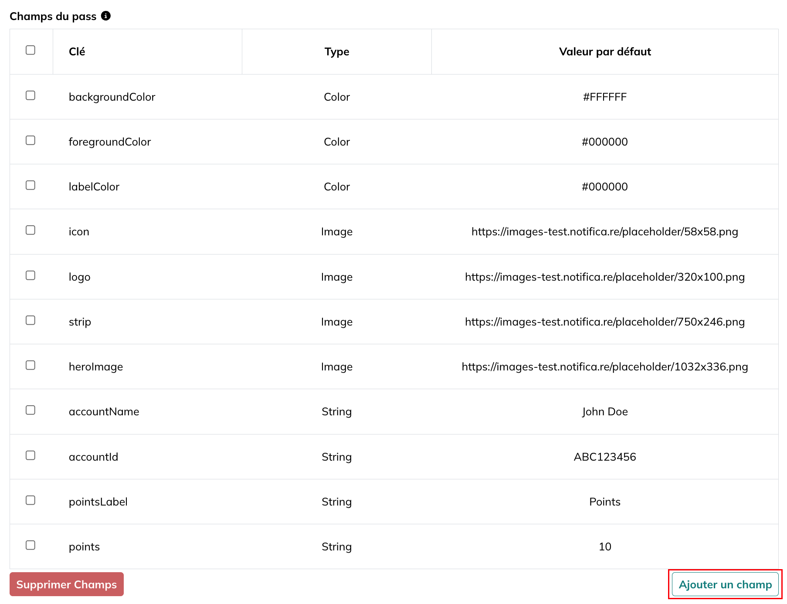Tick the labelColor field checkbox
The image size is (787, 604).
(31, 185)
